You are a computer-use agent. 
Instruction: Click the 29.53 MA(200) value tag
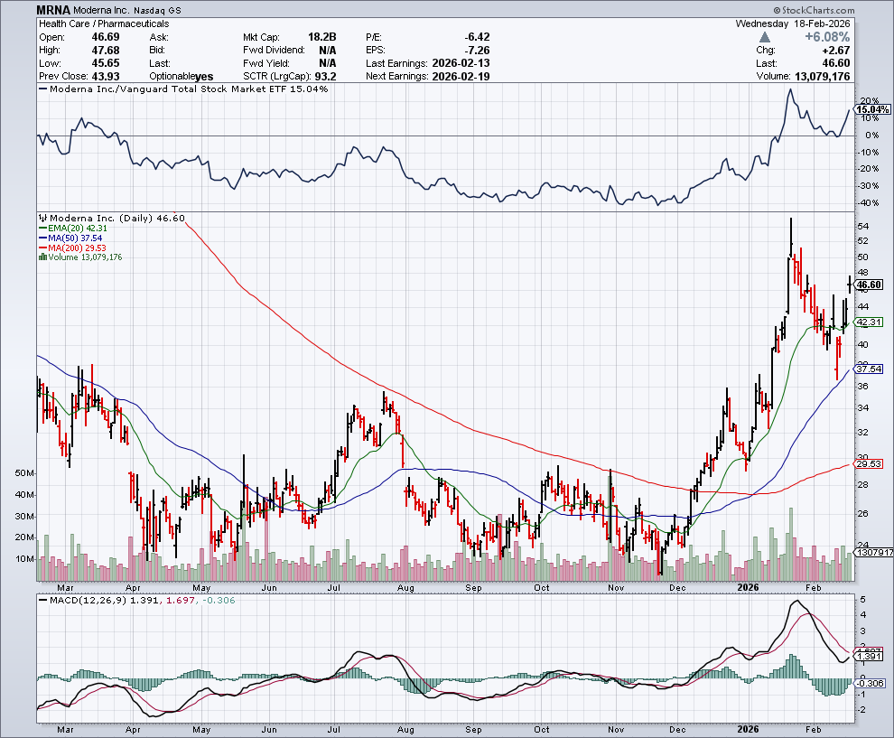[868, 463]
